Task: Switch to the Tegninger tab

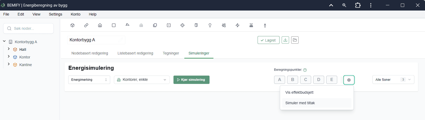Action: click(x=171, y=53)
